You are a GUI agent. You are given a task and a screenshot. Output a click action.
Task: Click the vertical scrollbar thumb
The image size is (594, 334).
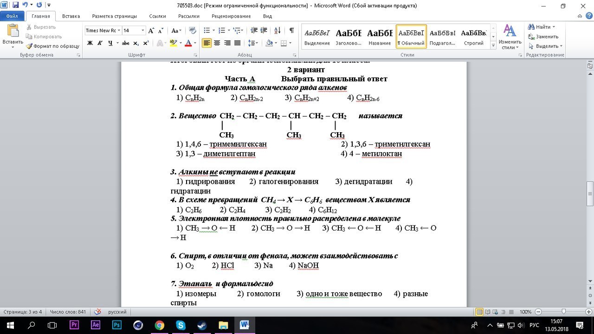590,193
